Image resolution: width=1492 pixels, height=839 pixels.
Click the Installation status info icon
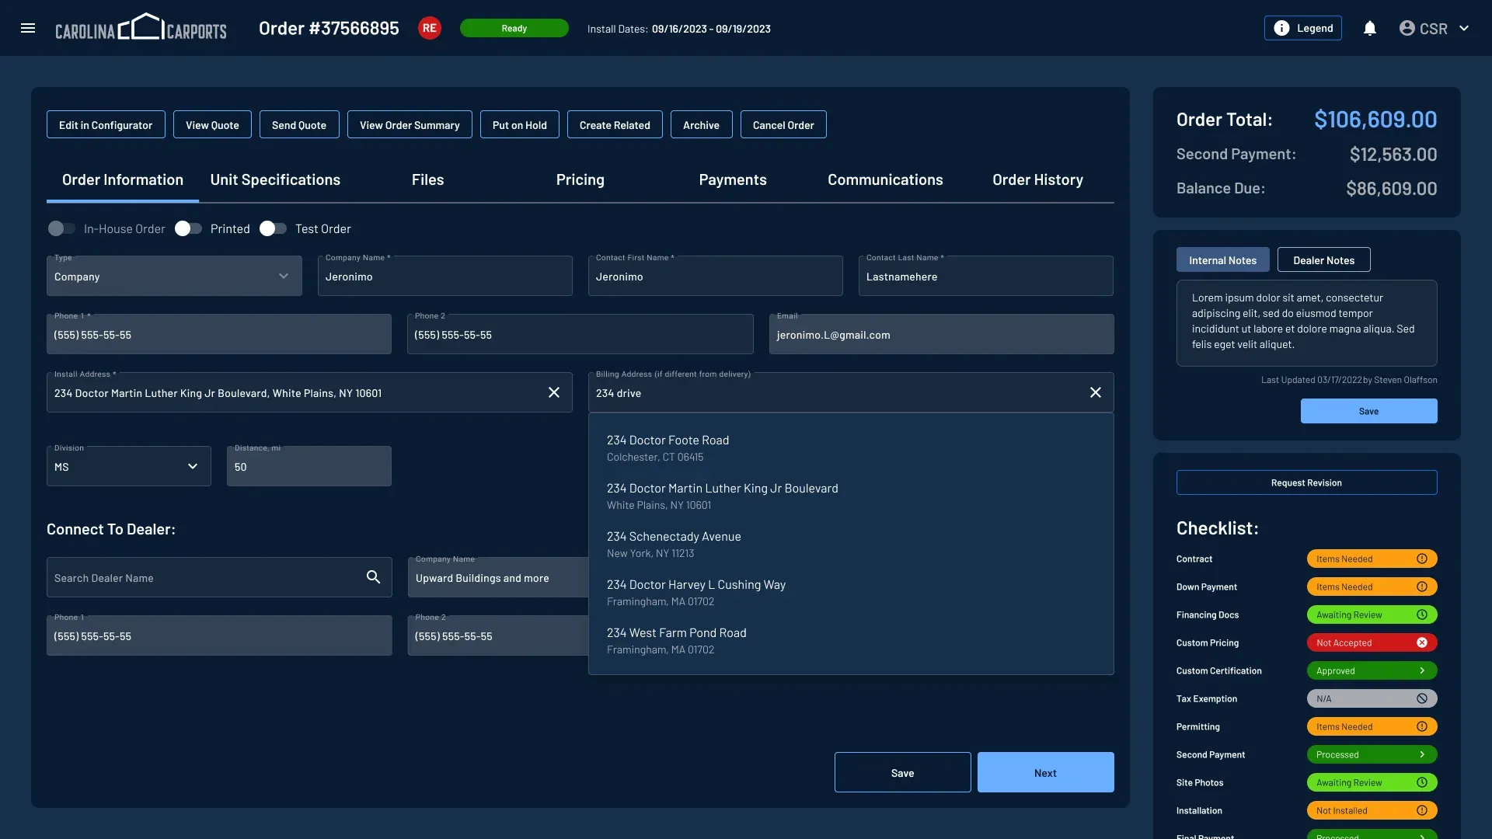tap(1422, 810)
